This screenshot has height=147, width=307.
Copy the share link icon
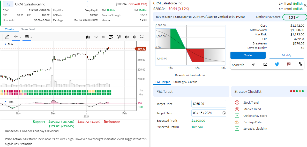point(300,64)
